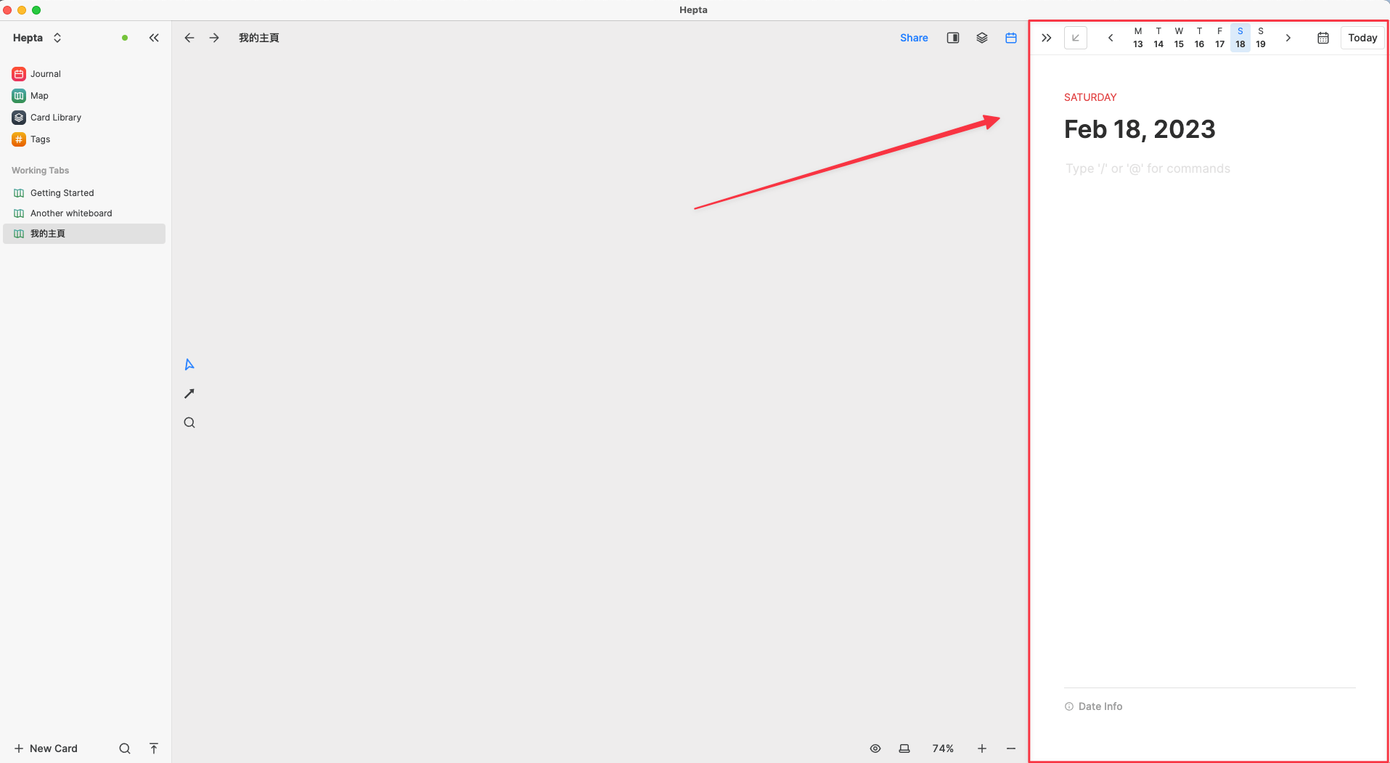Collapse the left sidebar with double chevron

154,38
